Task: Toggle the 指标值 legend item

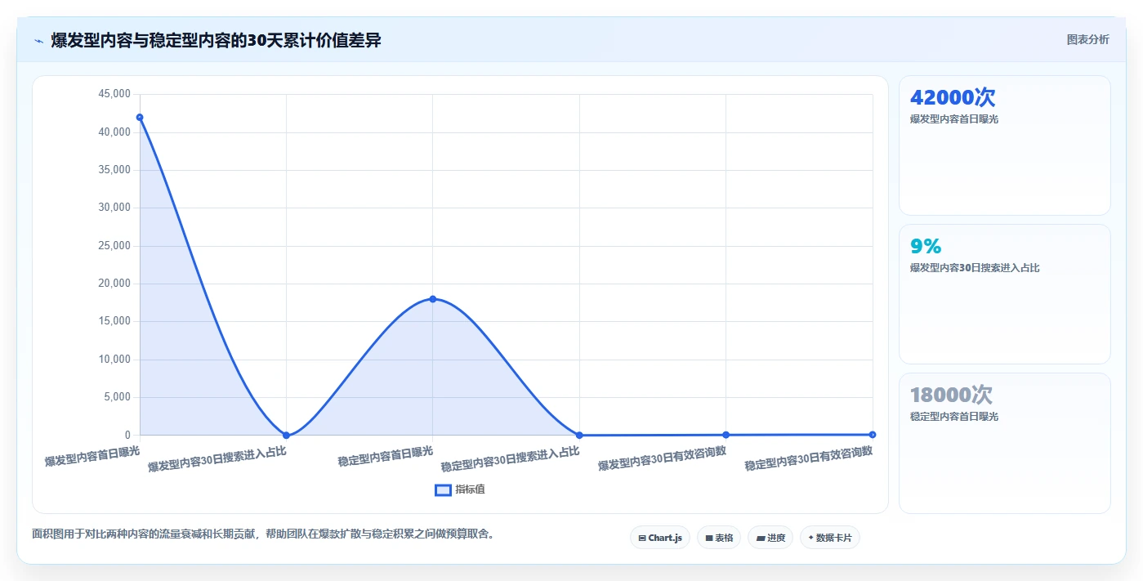Action: 460,489
